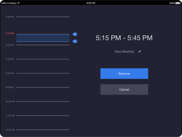Click the New Meeting title text
This screenshot has height=137, width=182.
tap(124, 52)
